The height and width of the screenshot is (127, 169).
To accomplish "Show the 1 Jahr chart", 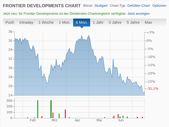I will pyautogui.click(x=98, y=22).
